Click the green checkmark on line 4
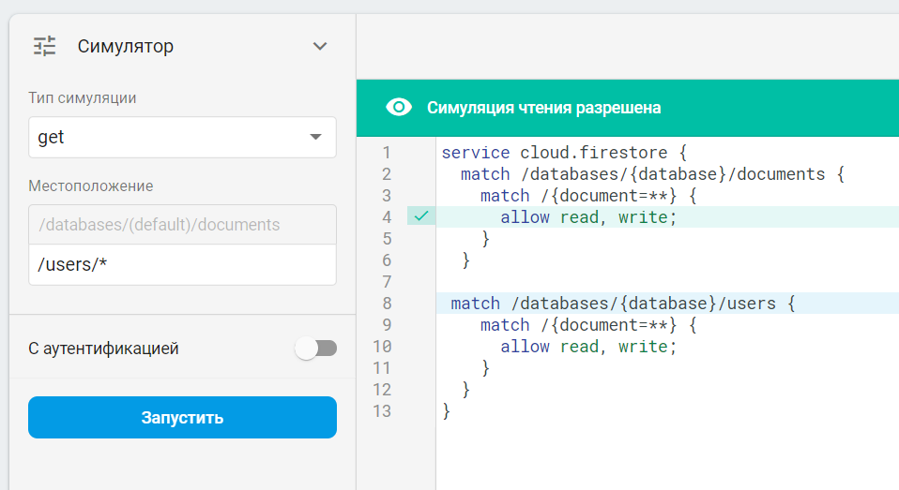The image size is (899, 490). (x=421, y=216)
